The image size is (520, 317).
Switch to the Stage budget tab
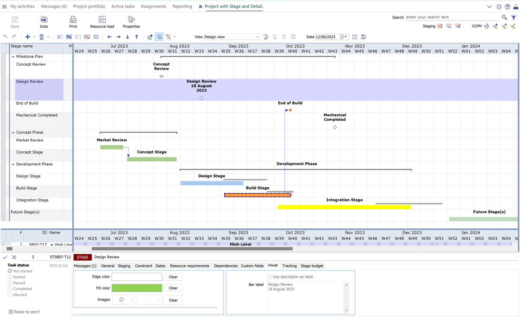[312, 266]
